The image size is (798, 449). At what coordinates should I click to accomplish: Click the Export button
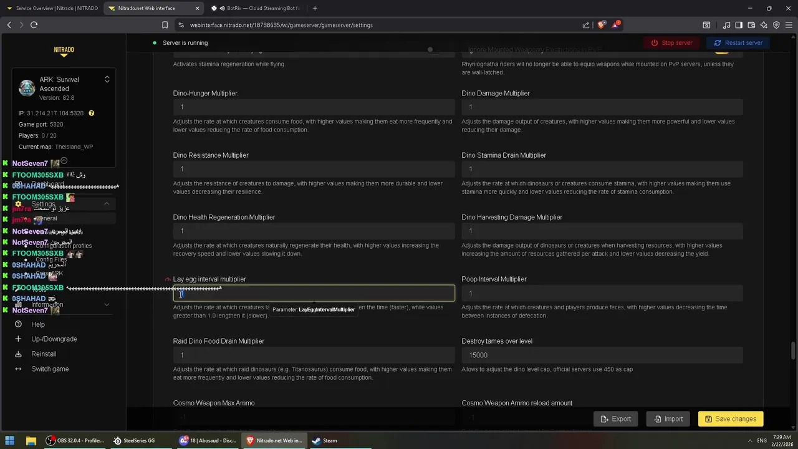coord(615,419)
